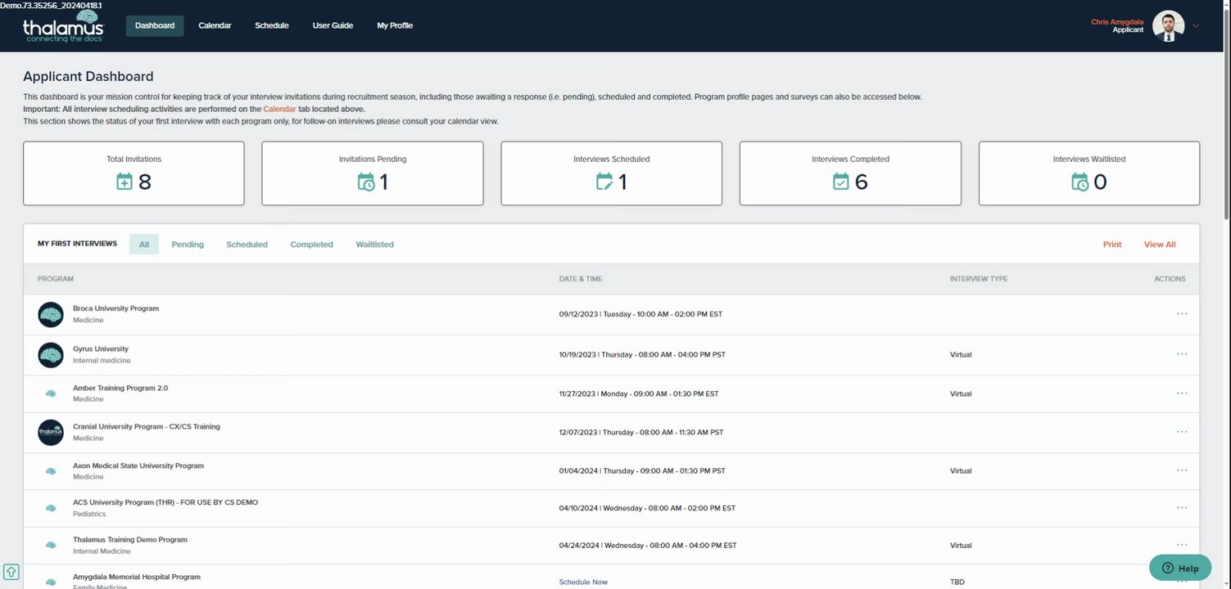Click the Gyrus University logo
1231x589 pixels.
(51, 355)
